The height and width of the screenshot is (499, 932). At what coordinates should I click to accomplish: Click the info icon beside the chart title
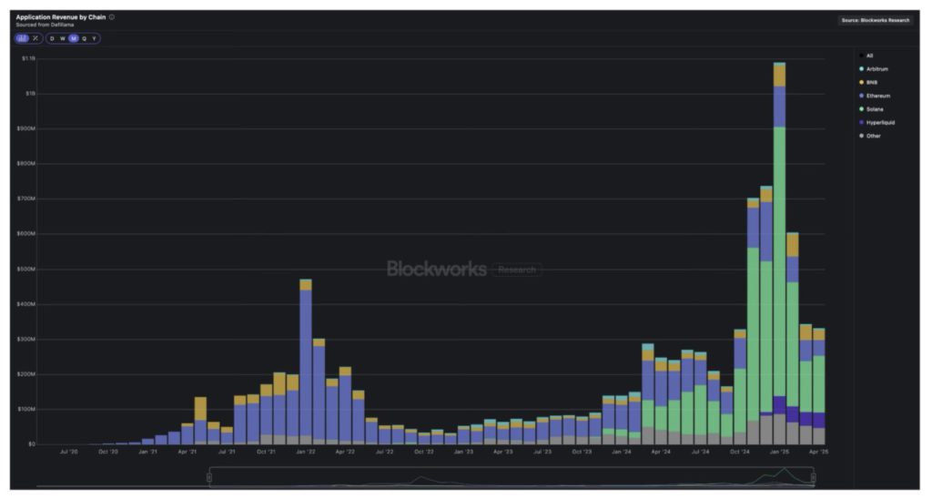(x=112, y=17)
